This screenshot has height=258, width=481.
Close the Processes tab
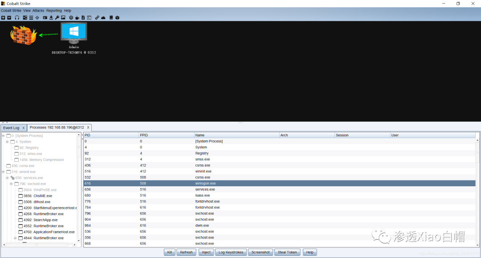coord(88,127)
